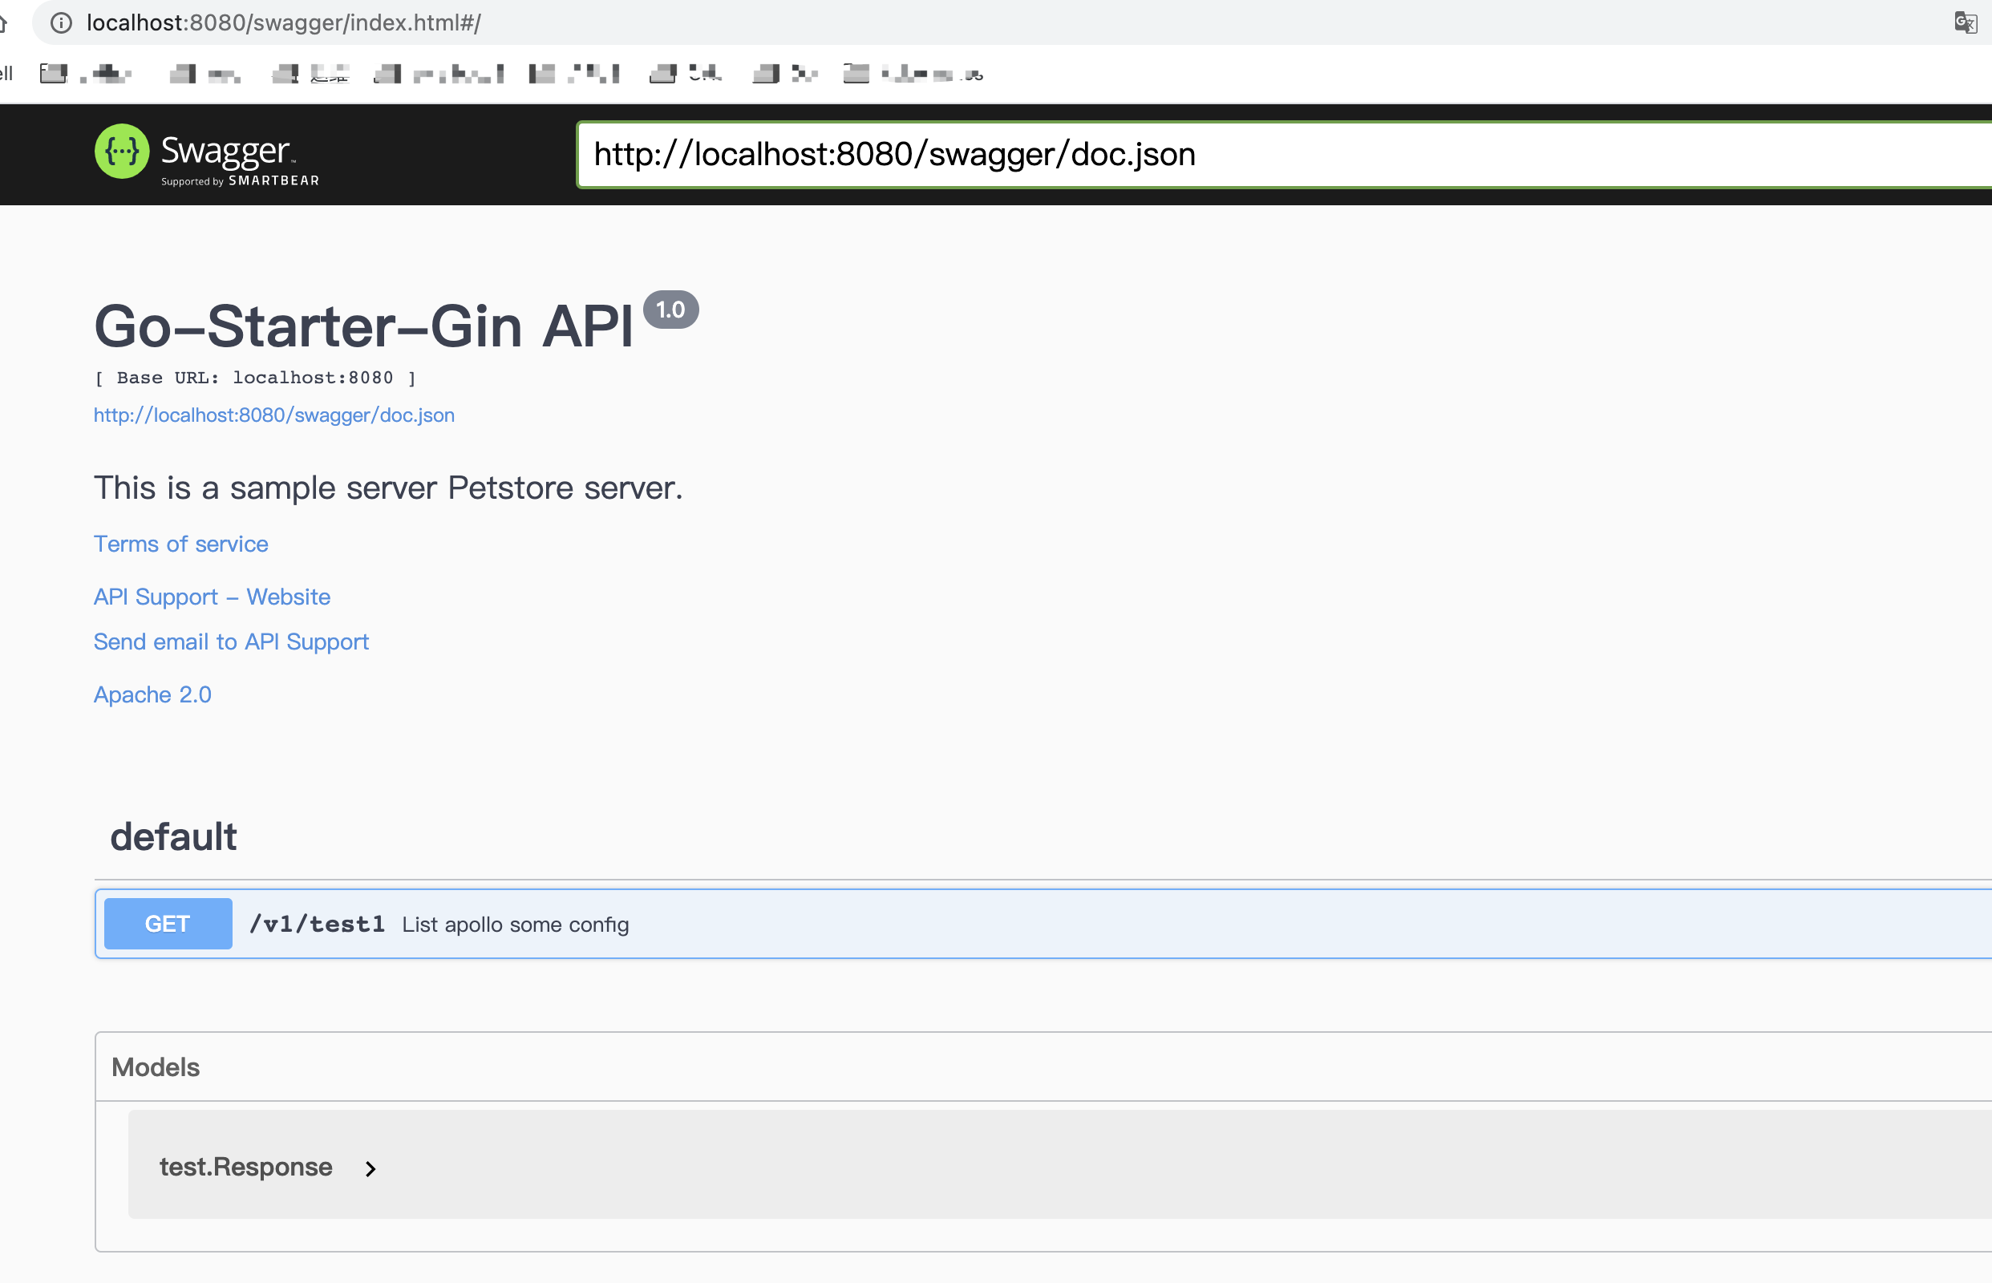Click the first bookmark icon in the bookmarks bar
This screenshot has width=1992, height=1283.
[x=53, y=72]
